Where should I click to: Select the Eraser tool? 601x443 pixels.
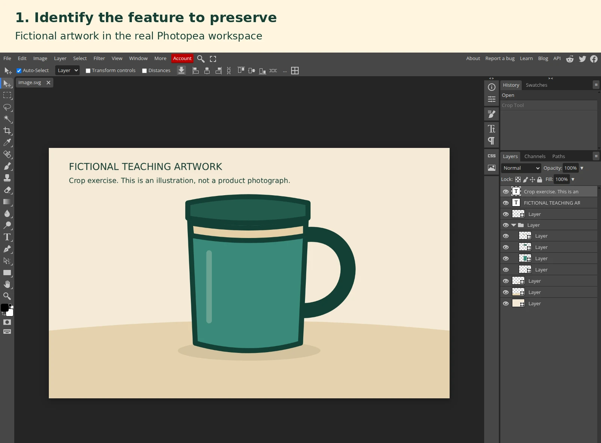(7, 190)
